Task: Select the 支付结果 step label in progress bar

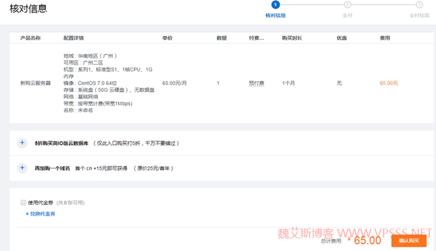Action: 419,16
